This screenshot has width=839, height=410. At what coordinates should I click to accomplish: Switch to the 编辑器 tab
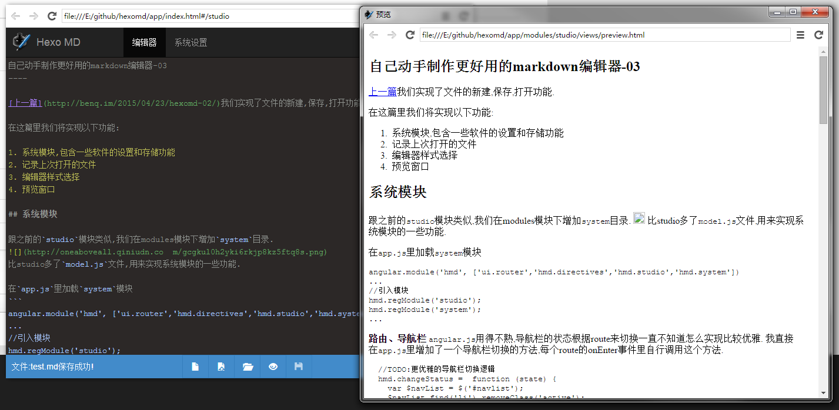point(144,42)
